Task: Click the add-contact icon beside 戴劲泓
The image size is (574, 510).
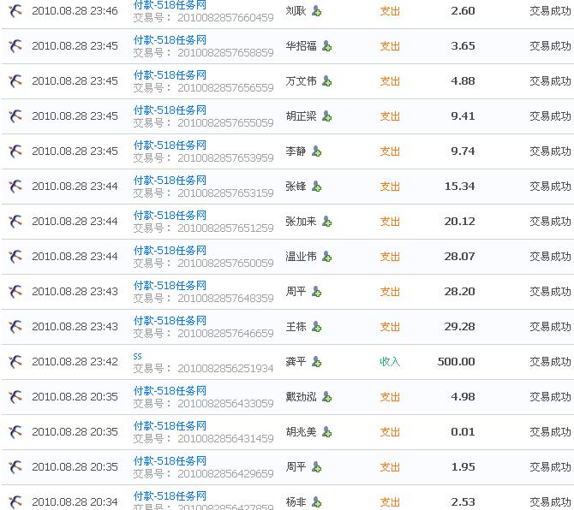Action: [x=326, y=397]
